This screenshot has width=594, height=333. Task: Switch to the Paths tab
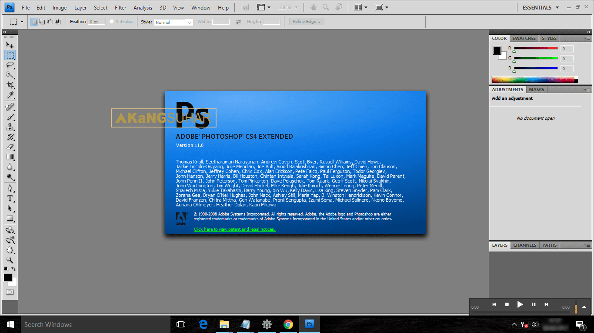(x=549, y=245)
